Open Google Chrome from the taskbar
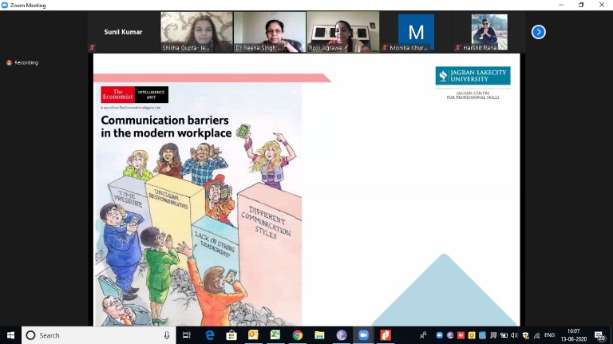The width and height of the screenshot is (613, 344). (x=297, y=335)
